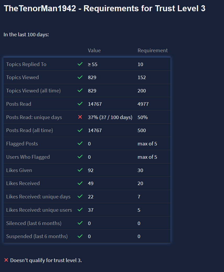Click the checkmark for Likes Received: unique users

(x=80, y=210)
